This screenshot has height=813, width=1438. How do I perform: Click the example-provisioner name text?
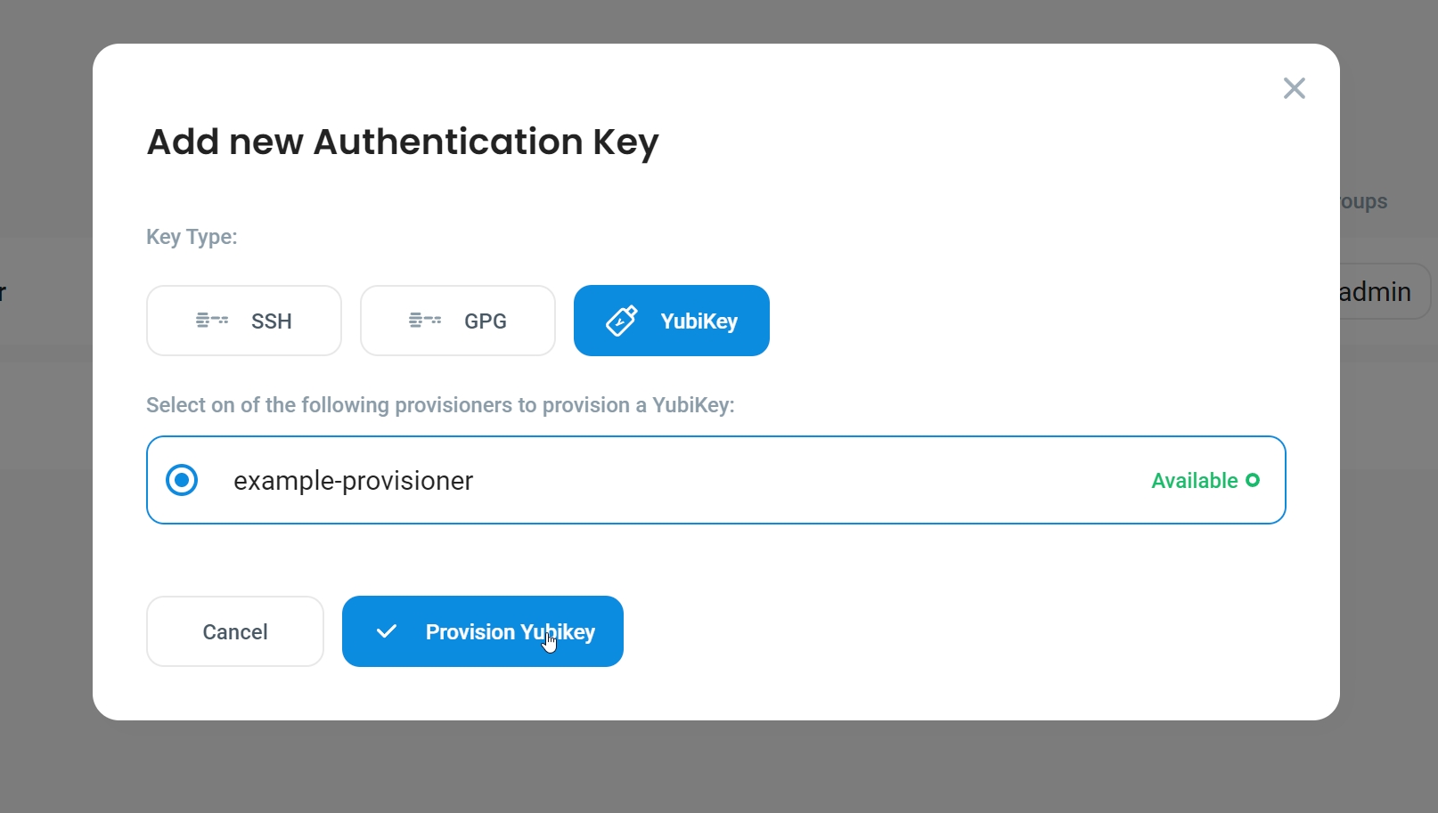(x=353, y=481)
